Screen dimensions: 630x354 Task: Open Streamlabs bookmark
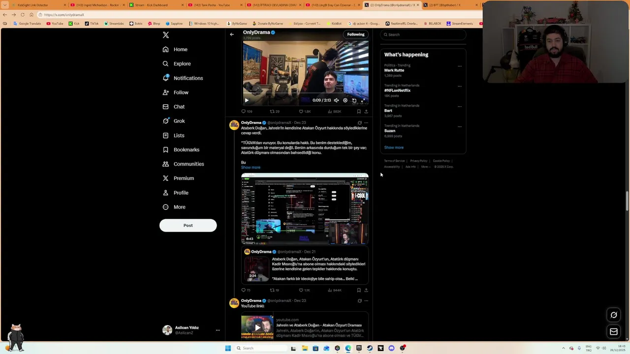[x=114, y=24]
